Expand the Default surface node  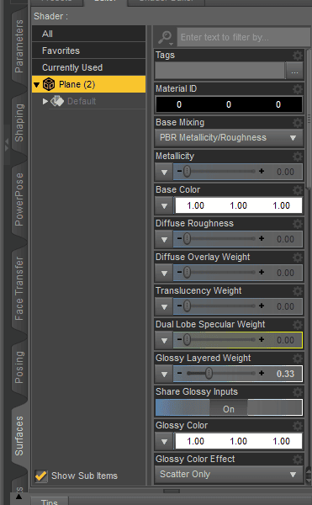click(x=45, y=102)
